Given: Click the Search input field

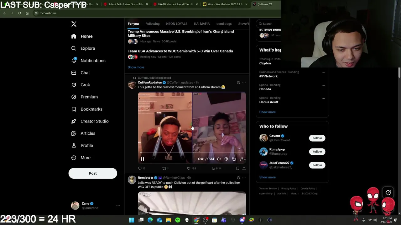Looking at the screenshot, I should tap(268, 24).
